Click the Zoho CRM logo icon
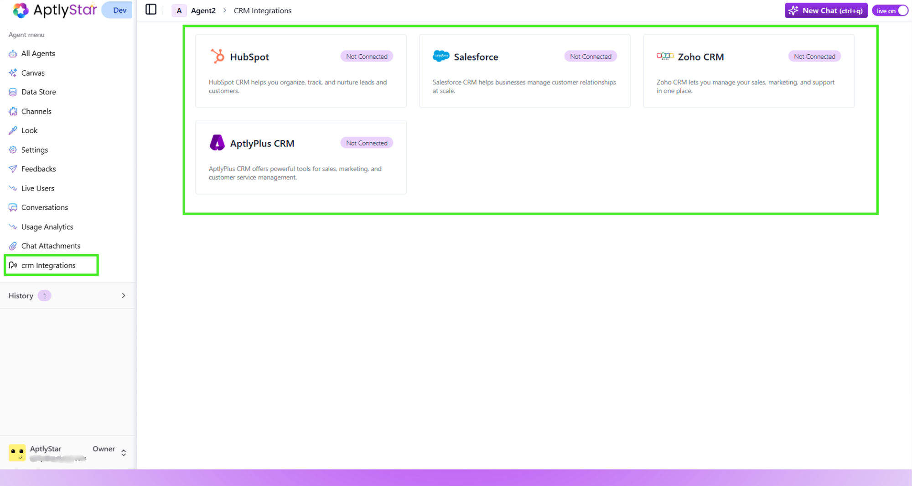Viewport: 912px width, 486px height. [665, 56]
